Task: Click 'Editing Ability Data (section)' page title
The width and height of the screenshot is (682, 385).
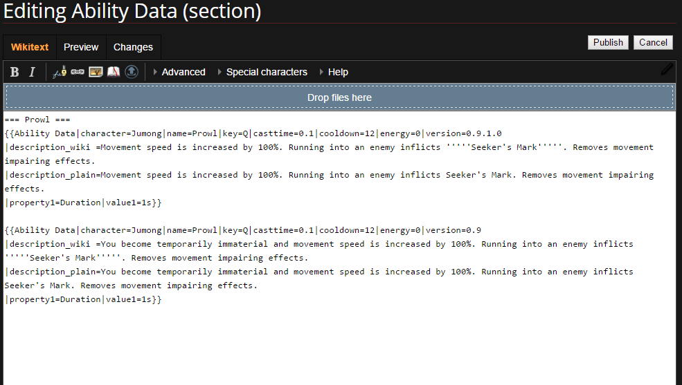Action: click(132, 11)
